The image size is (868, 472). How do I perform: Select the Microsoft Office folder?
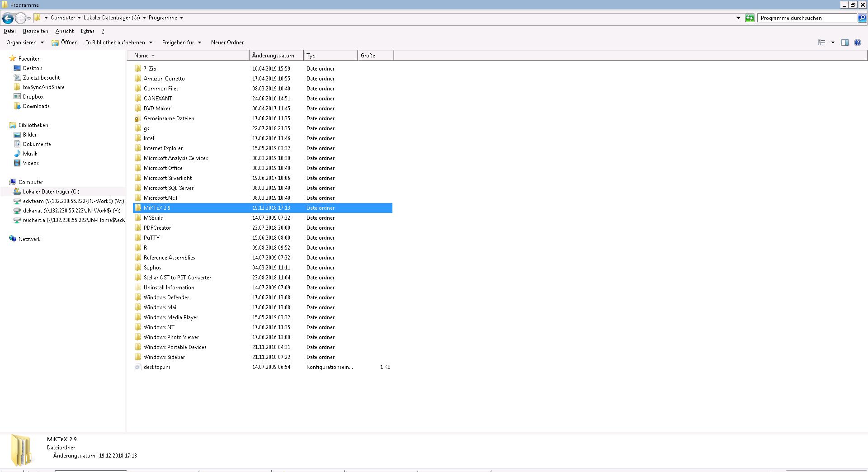163,168
